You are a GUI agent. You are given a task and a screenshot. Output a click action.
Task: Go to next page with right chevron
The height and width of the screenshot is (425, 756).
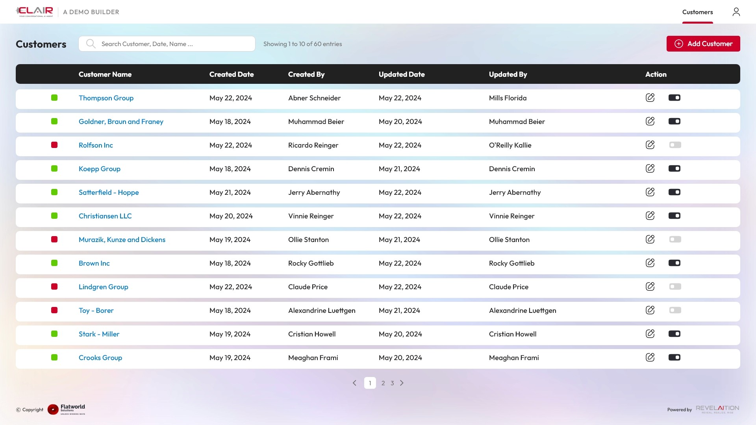402,383
